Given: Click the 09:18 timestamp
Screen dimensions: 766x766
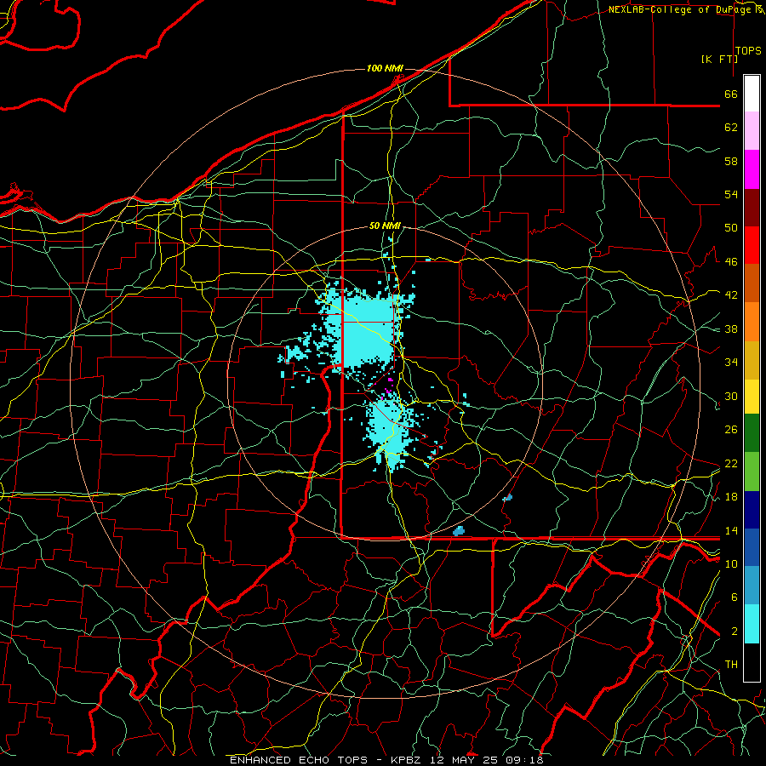Looking at the screenshot, I should (525, 760).
